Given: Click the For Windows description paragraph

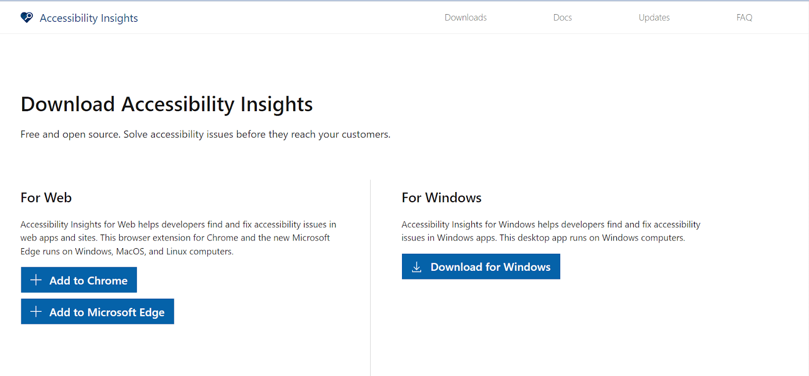Looking at the screenshot, I should [x=550, y=231].
